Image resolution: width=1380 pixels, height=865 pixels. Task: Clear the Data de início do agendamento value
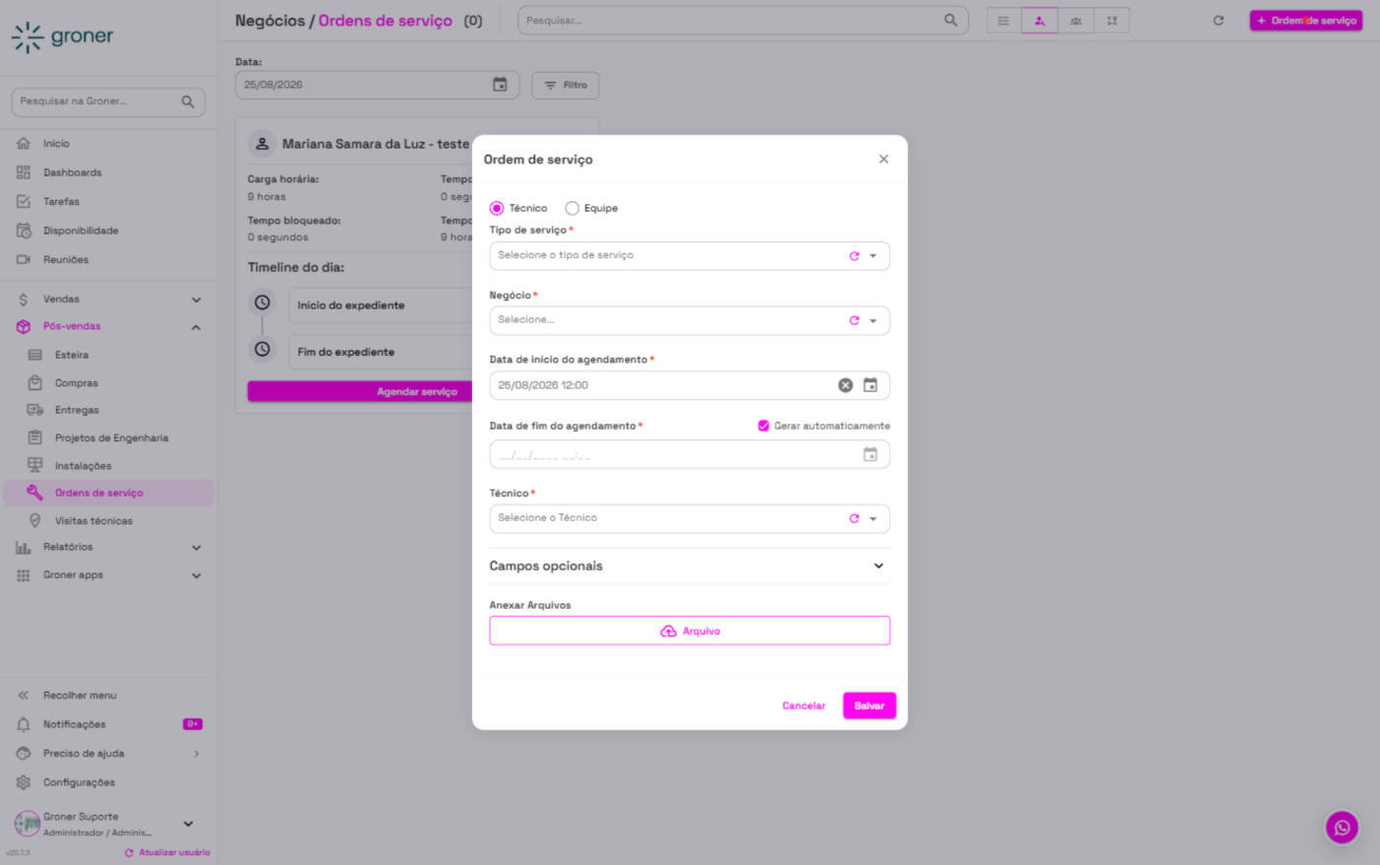846,385
